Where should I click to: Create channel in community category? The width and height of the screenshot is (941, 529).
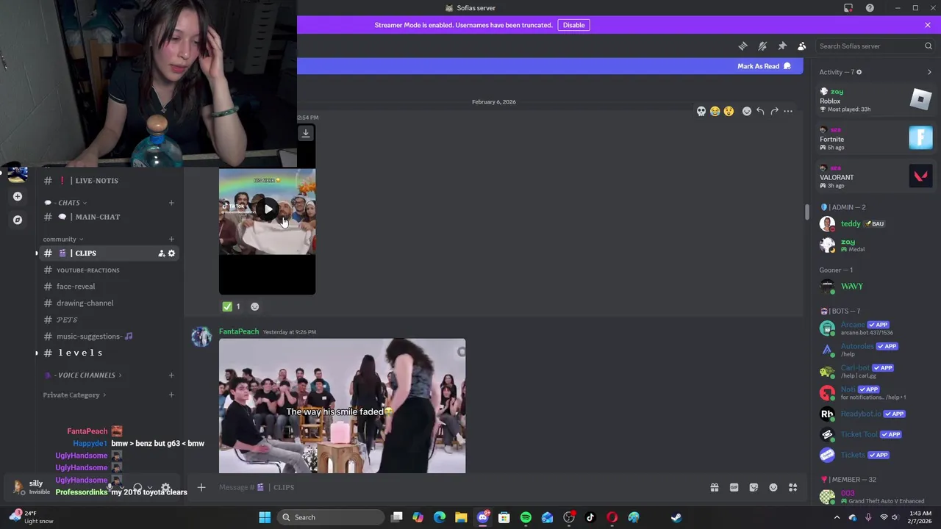pyautogui.click(x=171, y=239)
